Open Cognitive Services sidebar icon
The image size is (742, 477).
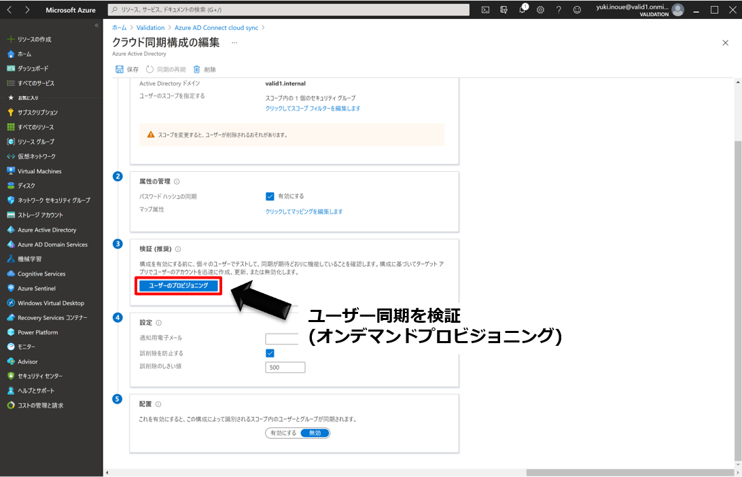pyautogui.click(x=11, y=274)
